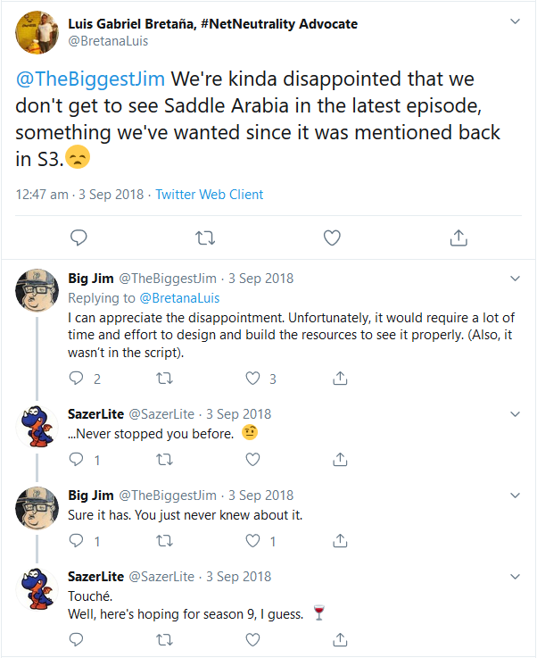Viewport: 537px width, 658px height.
Task: Reply to Big Jim's disappointment tweet
Action: (x=77, y=379)
